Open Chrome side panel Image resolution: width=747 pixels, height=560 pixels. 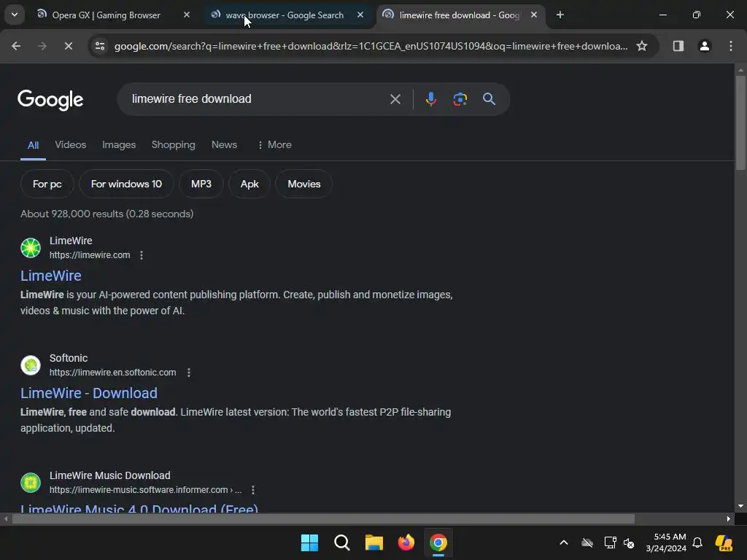(x=678, y=46)
